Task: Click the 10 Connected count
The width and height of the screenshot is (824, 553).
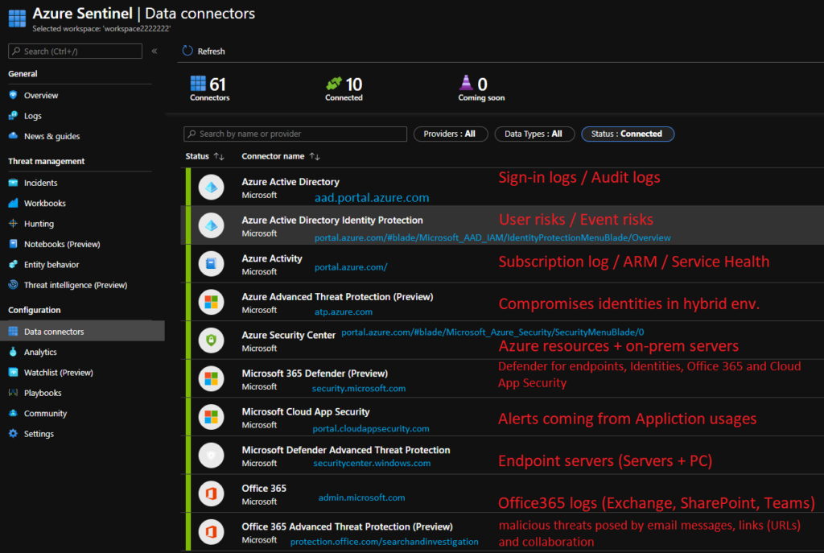Action: (x=344, y=89)
